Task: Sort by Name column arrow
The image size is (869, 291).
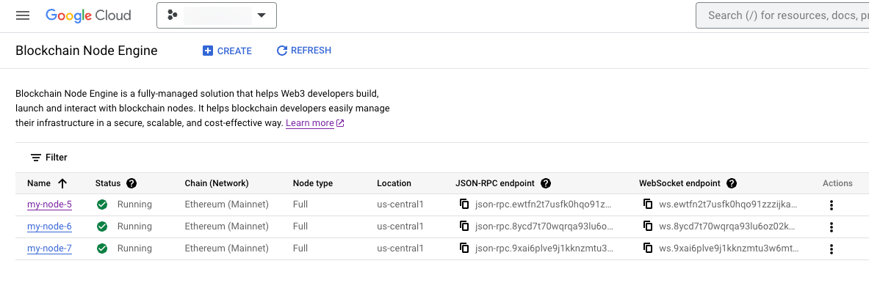Action: tap(62, 183)
